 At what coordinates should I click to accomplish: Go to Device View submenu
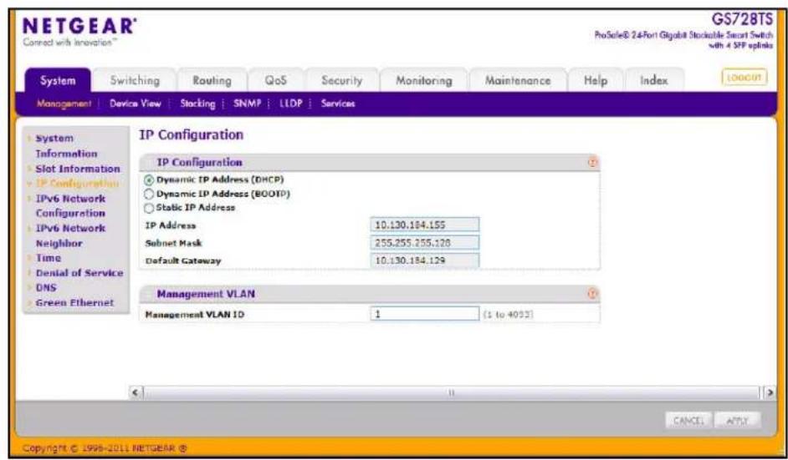point(136,104)
